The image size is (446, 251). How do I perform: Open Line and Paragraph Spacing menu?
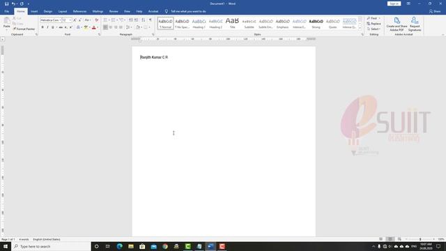pos(128,27)
